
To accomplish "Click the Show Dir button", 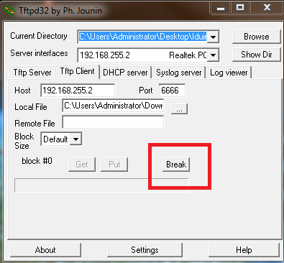I will pyautogui.click(x=256, y=55).
